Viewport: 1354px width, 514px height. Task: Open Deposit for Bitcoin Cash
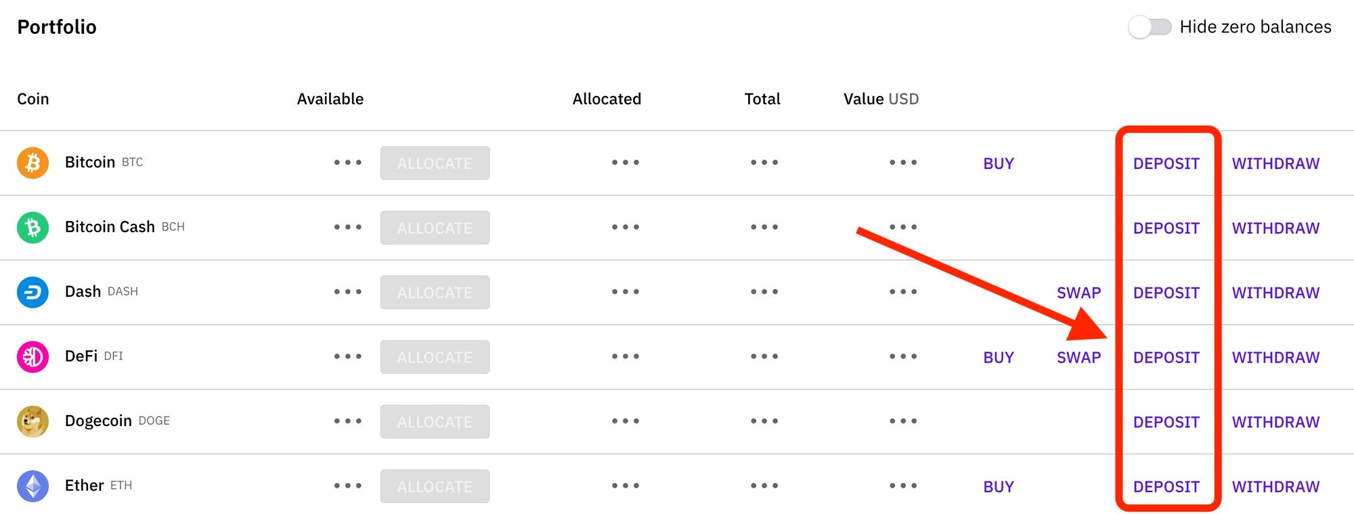click(1166, 229)
